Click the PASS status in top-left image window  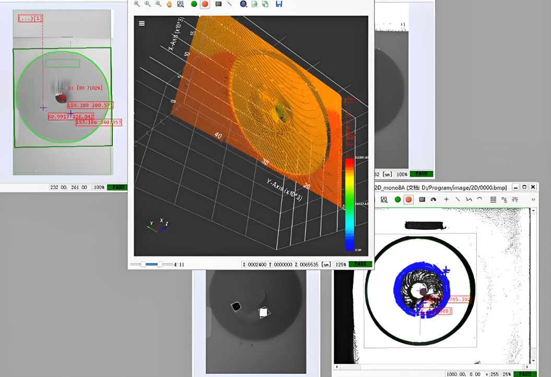pos(117,187)
